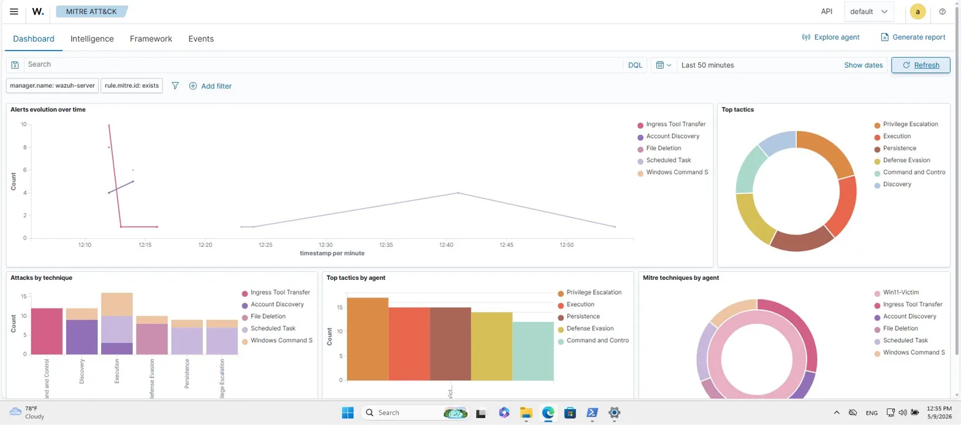Open Task View on the taskbar
Image resolution: width=961 pixels, height=425 pixels.
pos(481,413)
